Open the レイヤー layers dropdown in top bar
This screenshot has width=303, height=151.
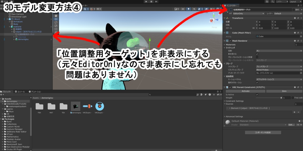click(282, 1)
